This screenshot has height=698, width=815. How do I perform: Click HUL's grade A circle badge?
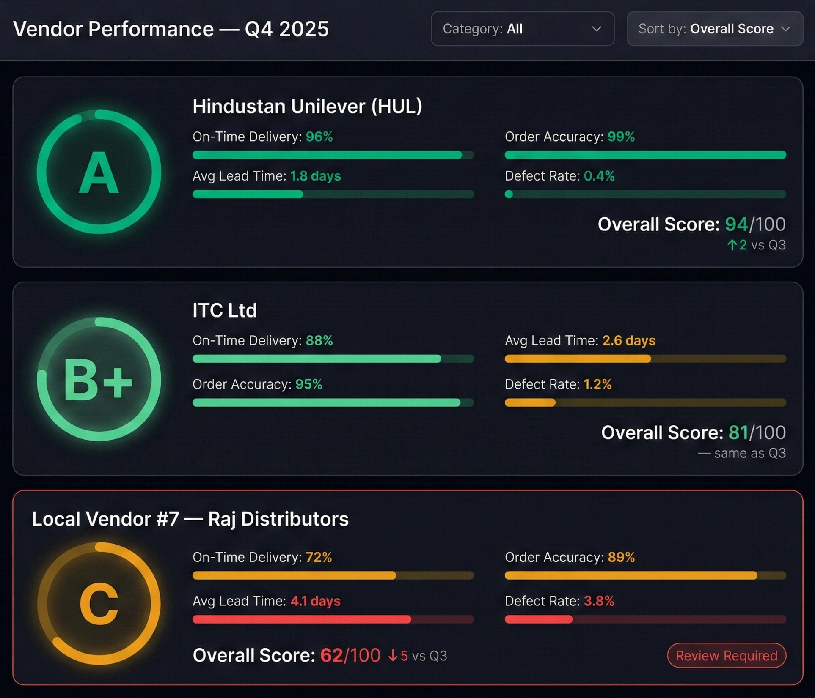(x=99, y=172)
